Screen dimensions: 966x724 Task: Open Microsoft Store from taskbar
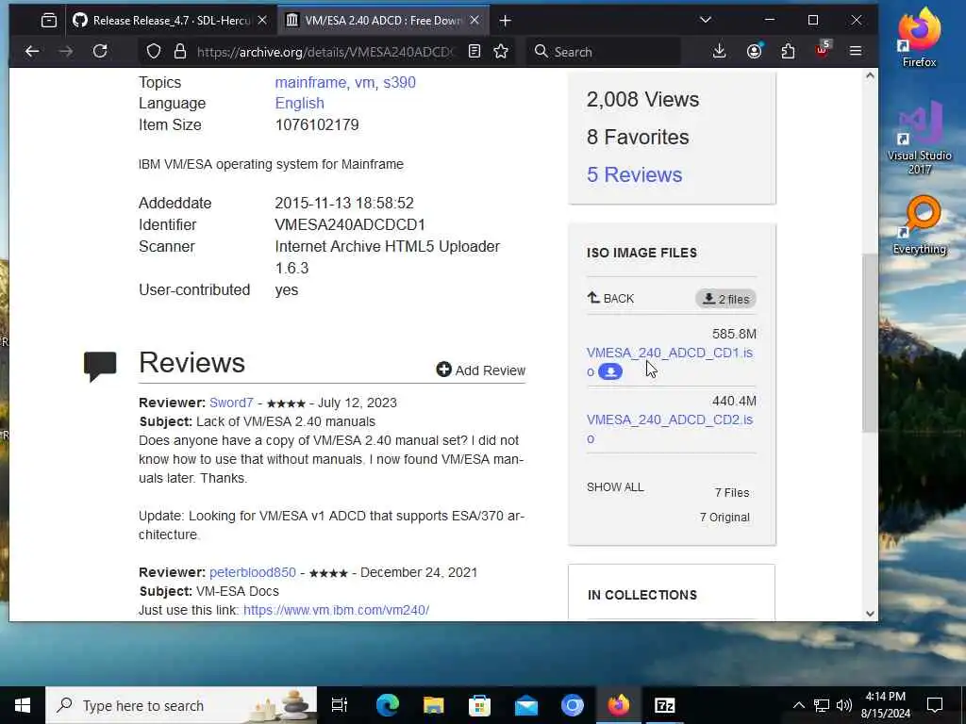coord(479,705)
